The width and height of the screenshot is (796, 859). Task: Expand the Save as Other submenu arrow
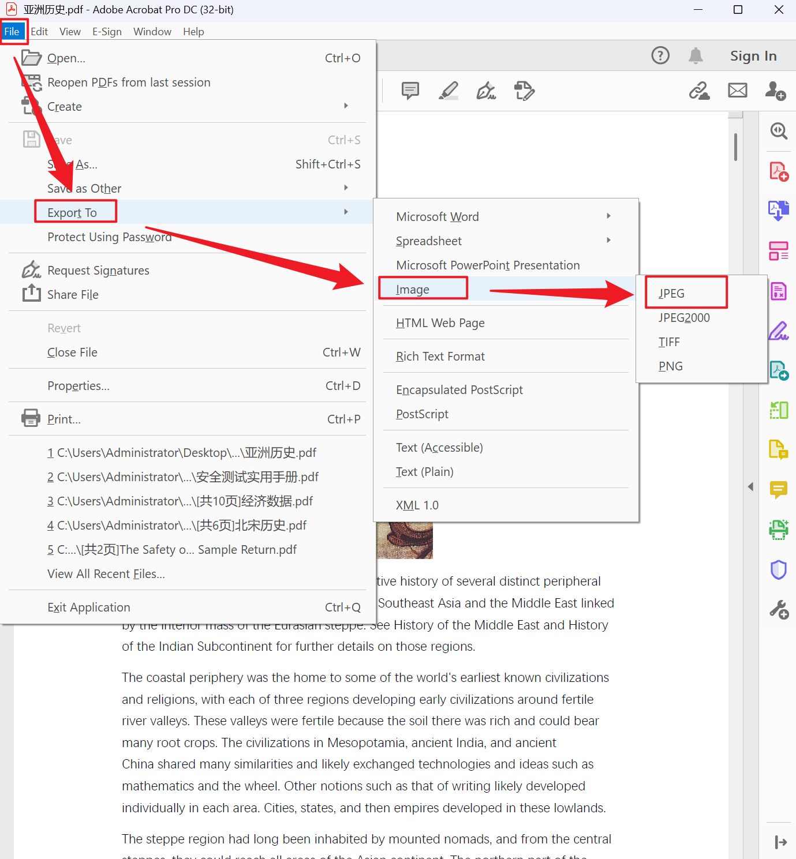pos(346,187)
